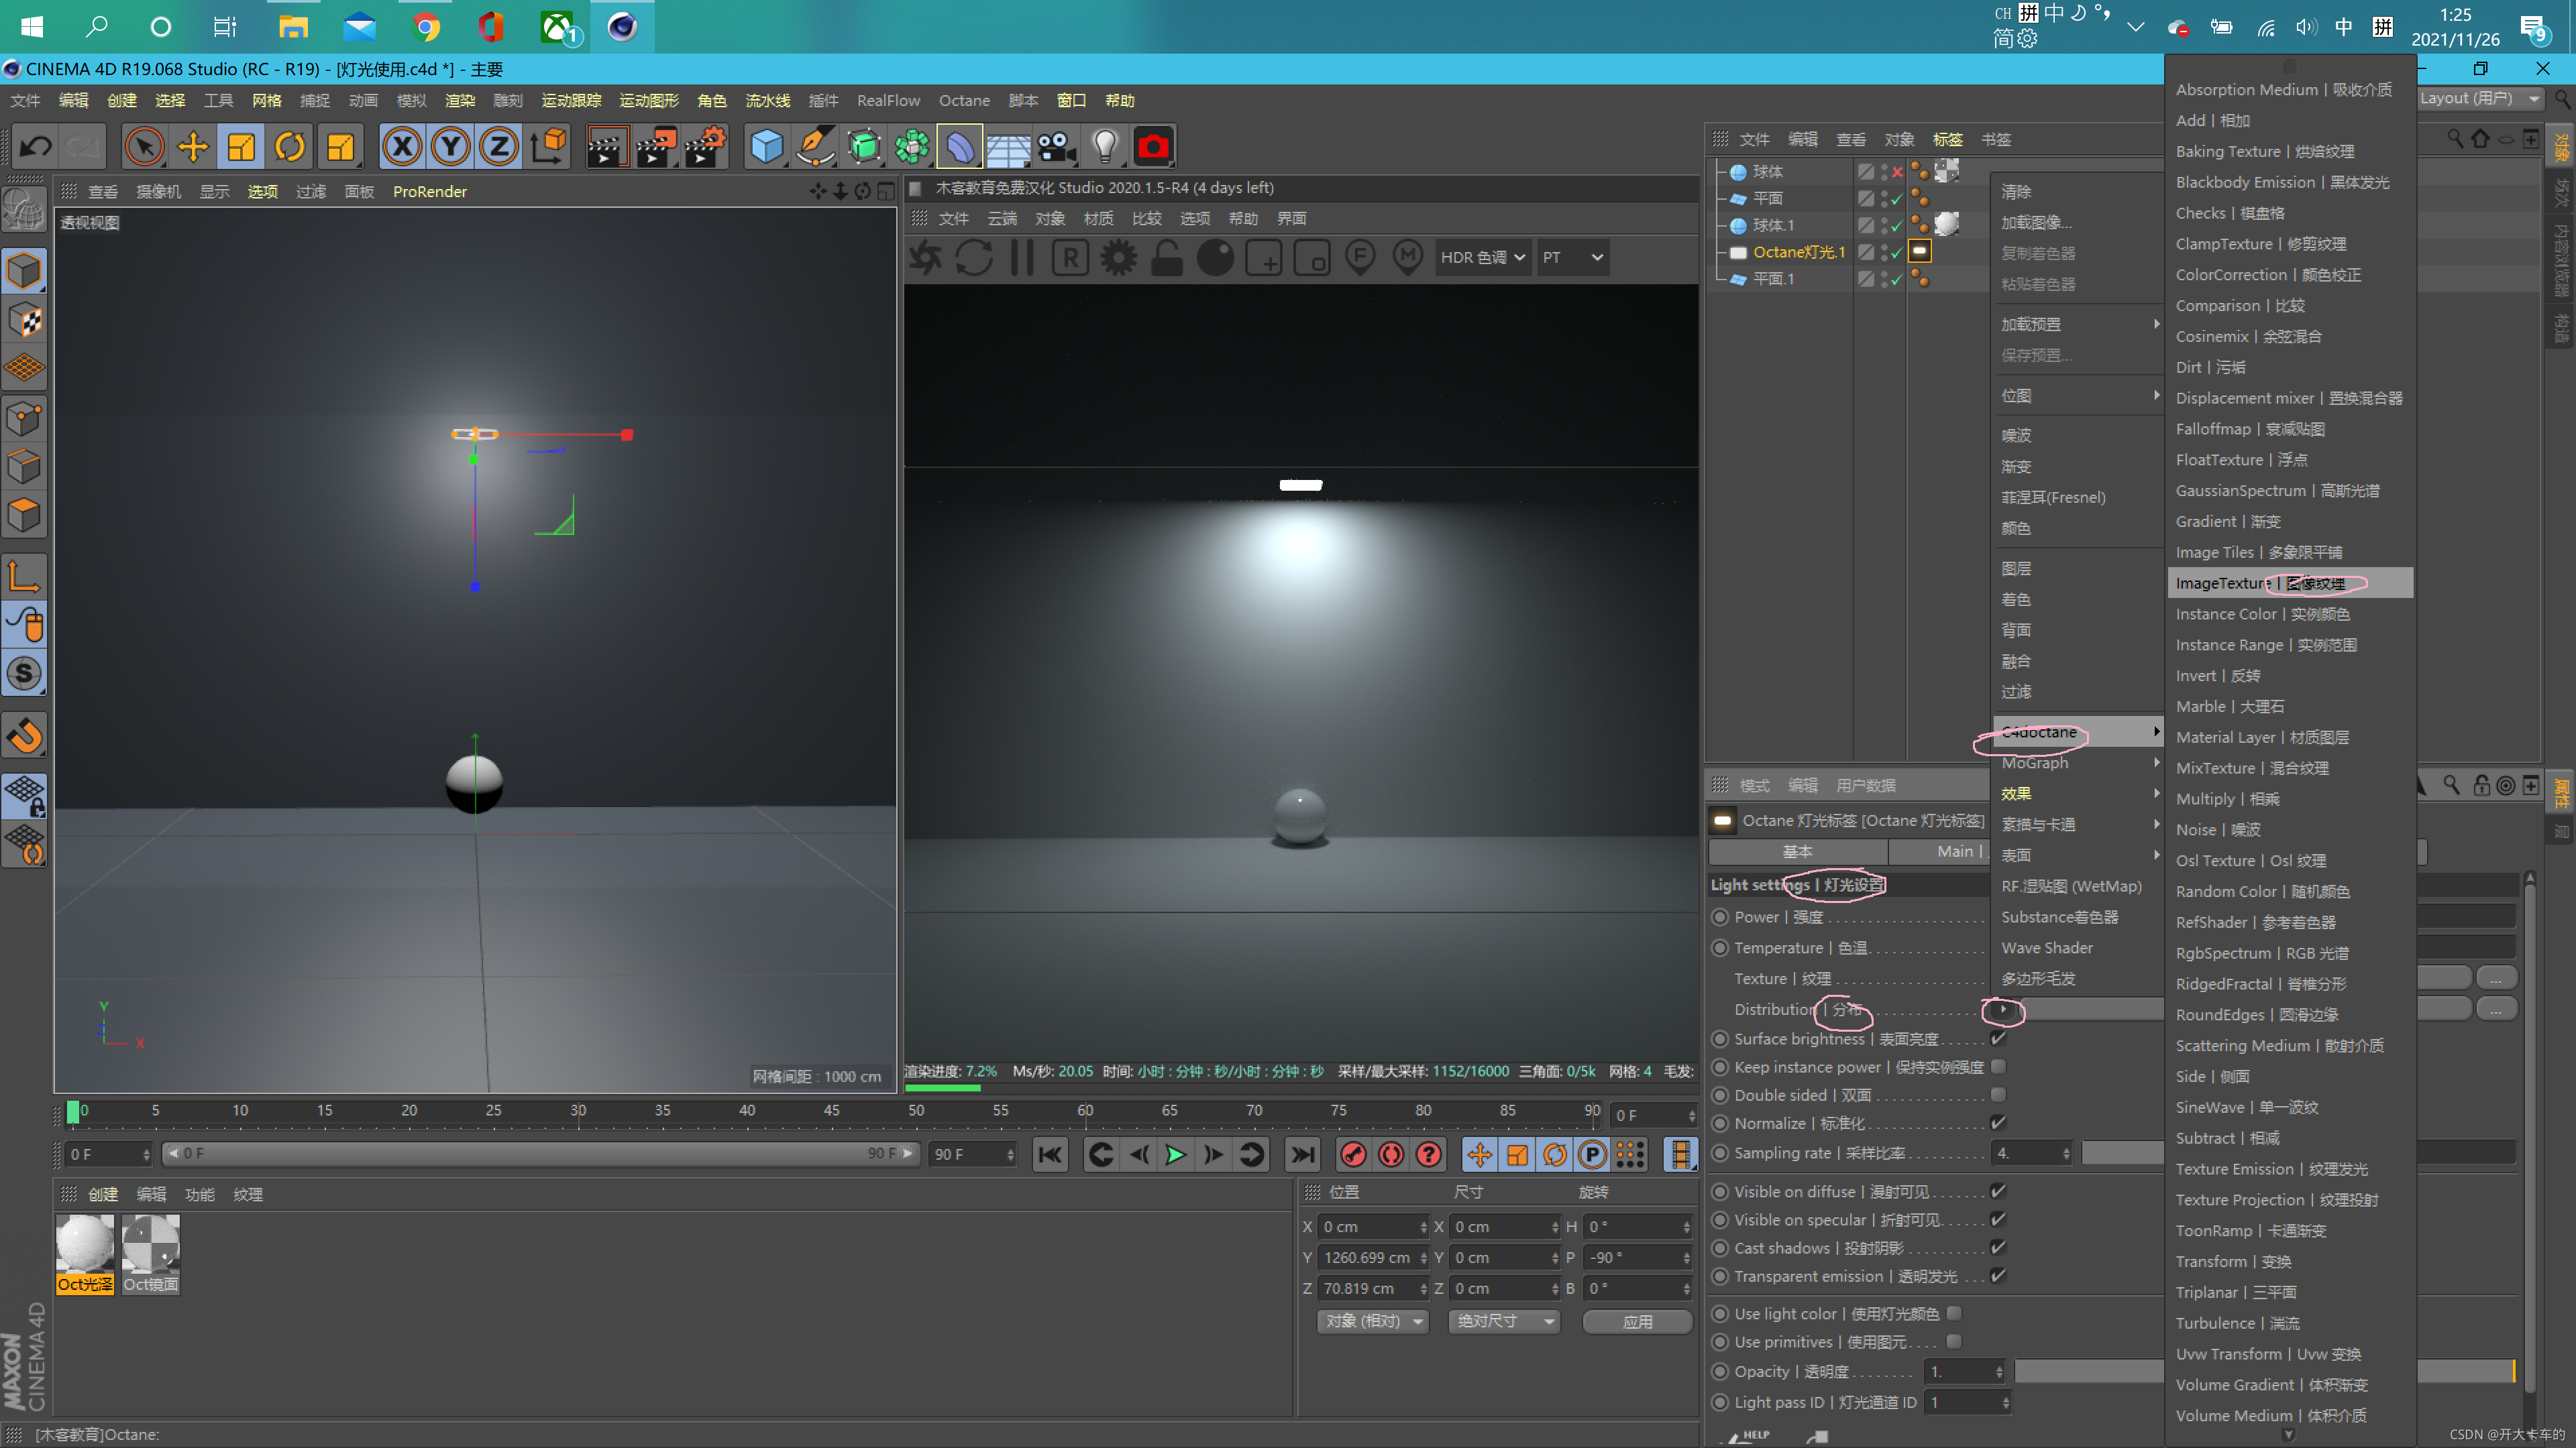Switch to Texture mode checker icon
Image resolution: width=2576 pixels, height=1448 pixels.
pos(25,321)
